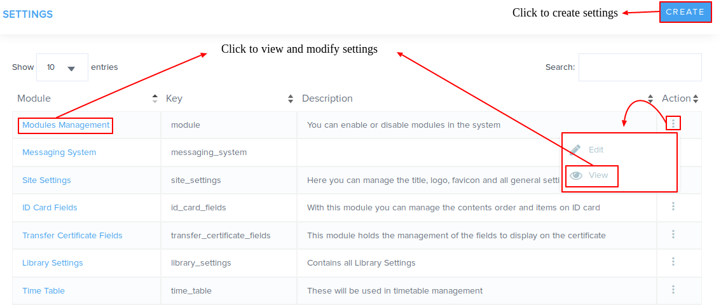Click the eye View icon in popup
This screenshot has height=305, width=721.
(576, 175)
